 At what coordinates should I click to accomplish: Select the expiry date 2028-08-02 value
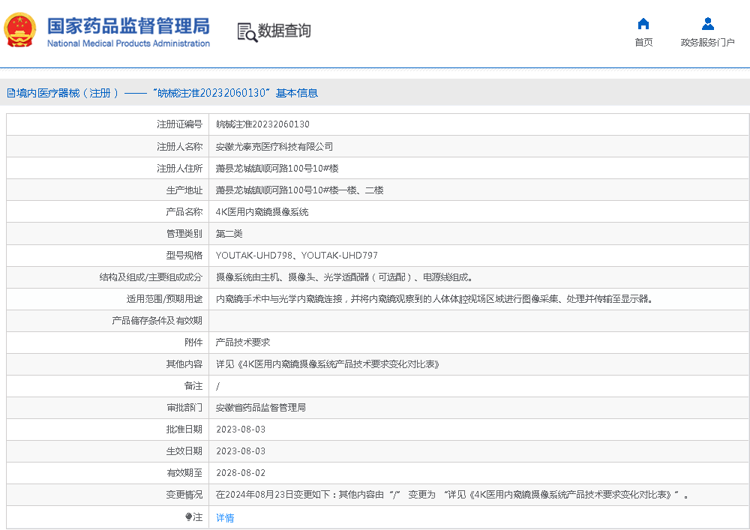point(240,473)
